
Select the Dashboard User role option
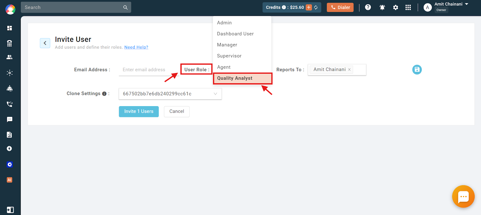tap(242, 34)
